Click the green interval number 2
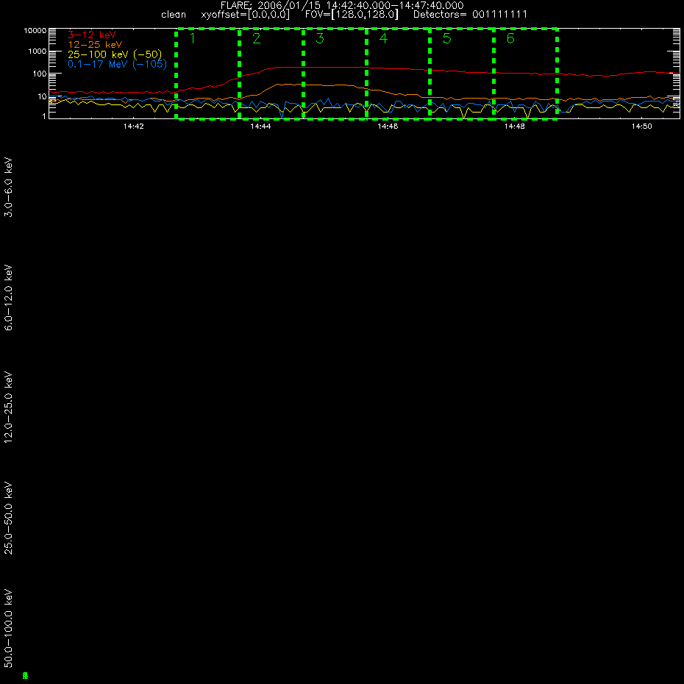This screenshot has height=684, width=684. (257, 38)
